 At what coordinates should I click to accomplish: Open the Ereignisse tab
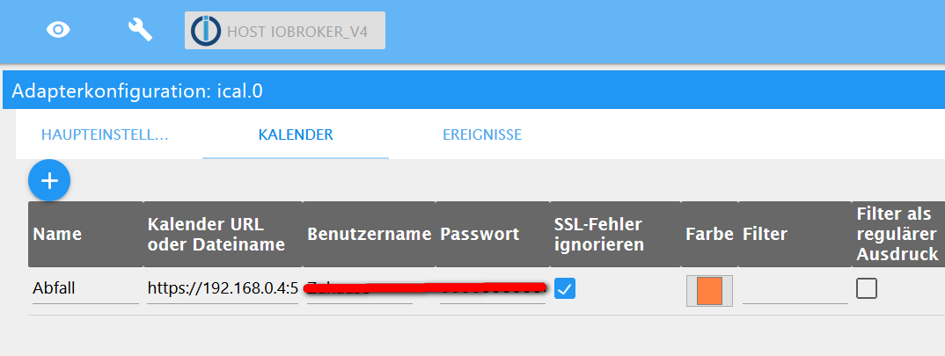[482, 134]
